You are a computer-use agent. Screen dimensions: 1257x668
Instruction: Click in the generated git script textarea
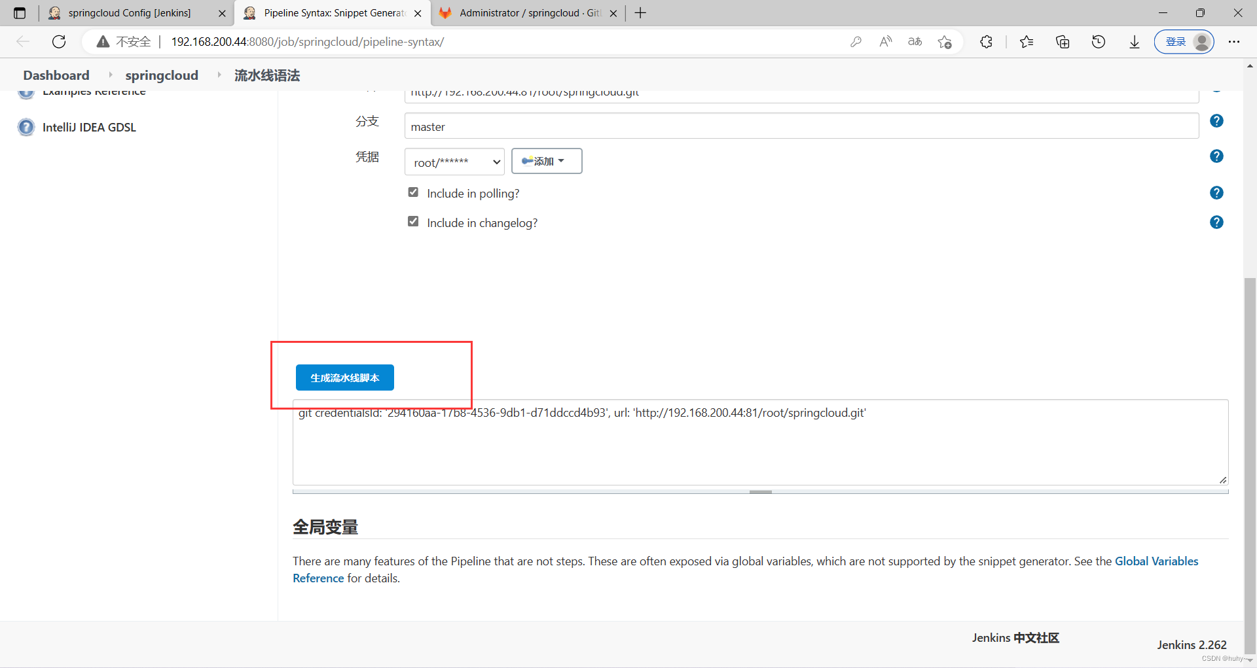[760, 443]
